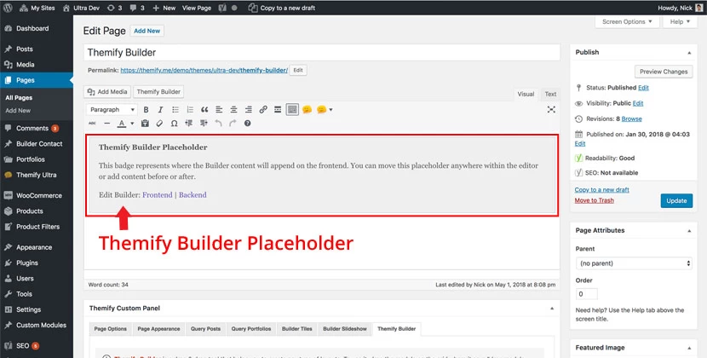Open the Builder Slideshow tab
Screen dimensions: 707x358
coord(345,329)
